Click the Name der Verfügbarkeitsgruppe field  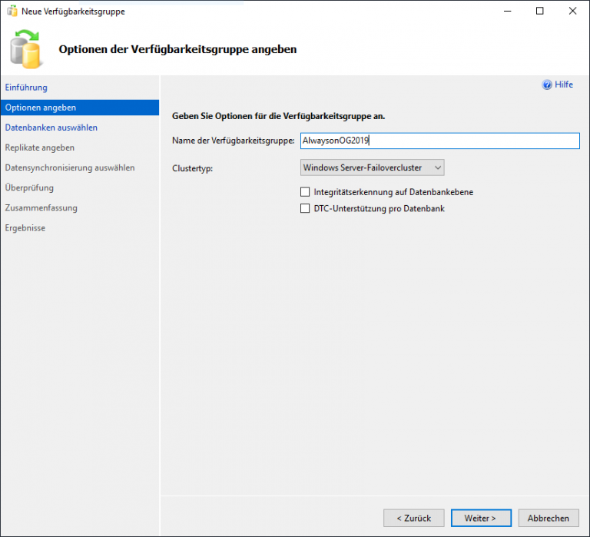440,141
